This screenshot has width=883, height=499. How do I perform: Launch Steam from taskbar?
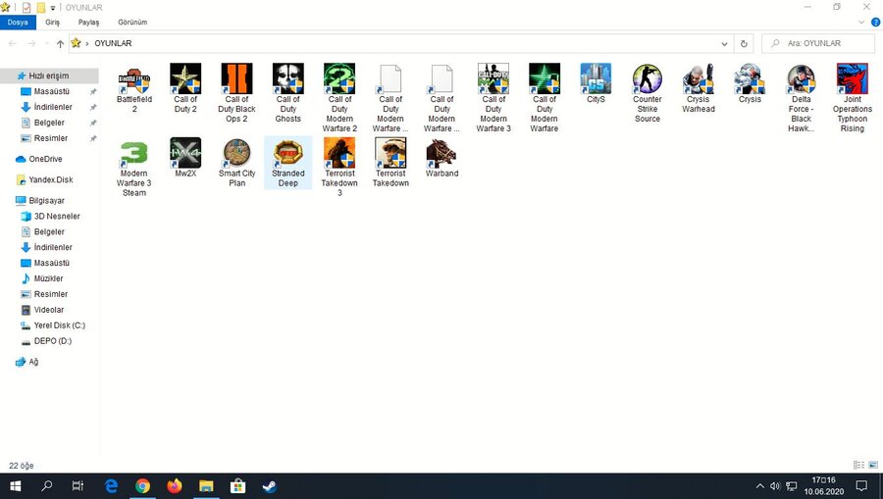click(269, 486)
